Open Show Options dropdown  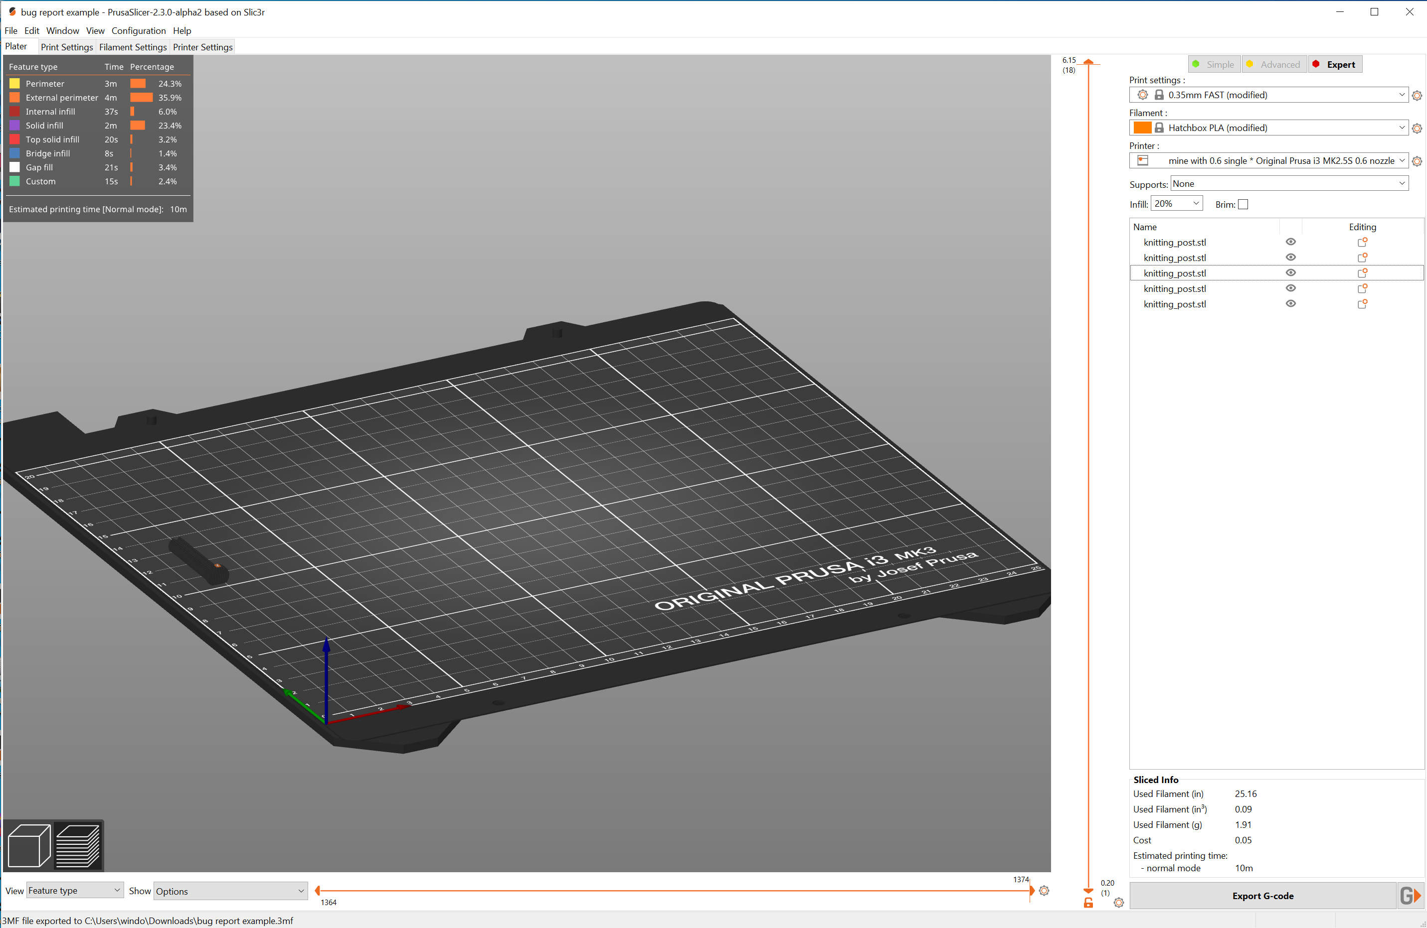[231, 892]
